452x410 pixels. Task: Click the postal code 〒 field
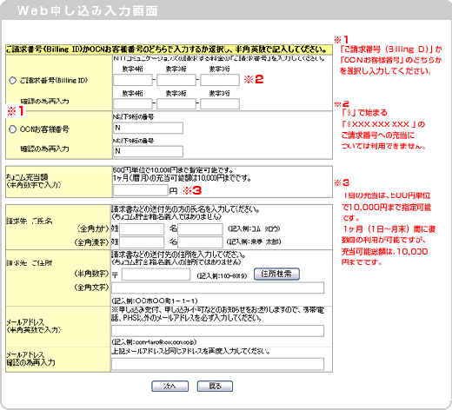[156, 274]
